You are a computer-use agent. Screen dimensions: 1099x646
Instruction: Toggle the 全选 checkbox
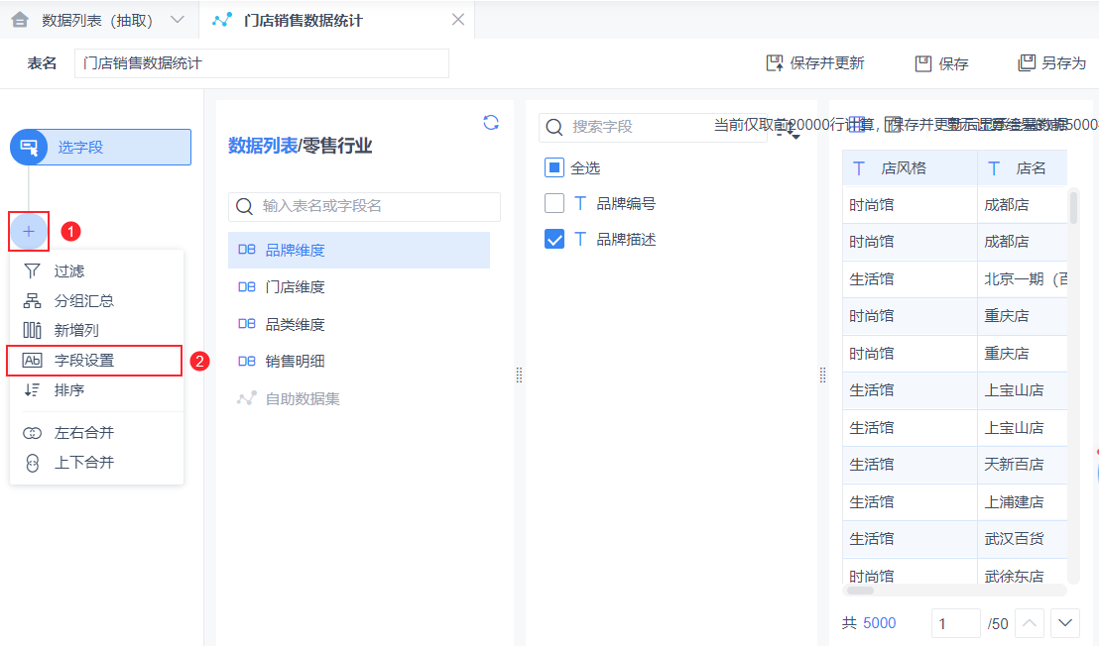click(554, 167)
